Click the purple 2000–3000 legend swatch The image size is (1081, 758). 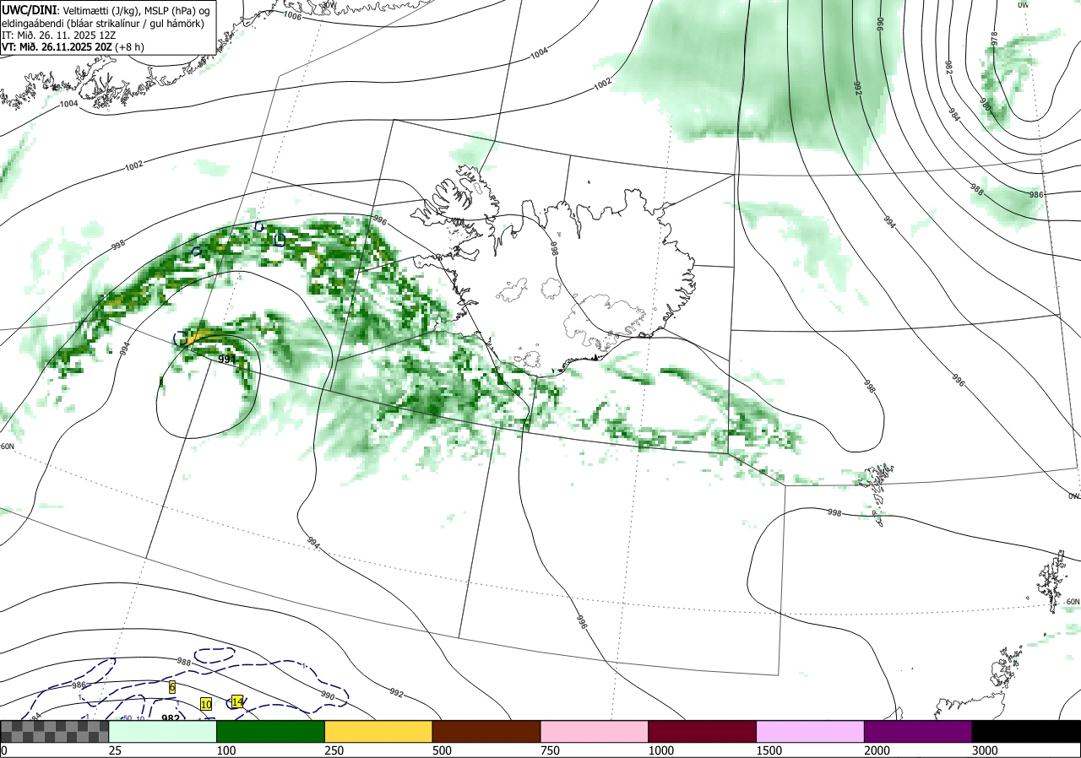point(918,731)
